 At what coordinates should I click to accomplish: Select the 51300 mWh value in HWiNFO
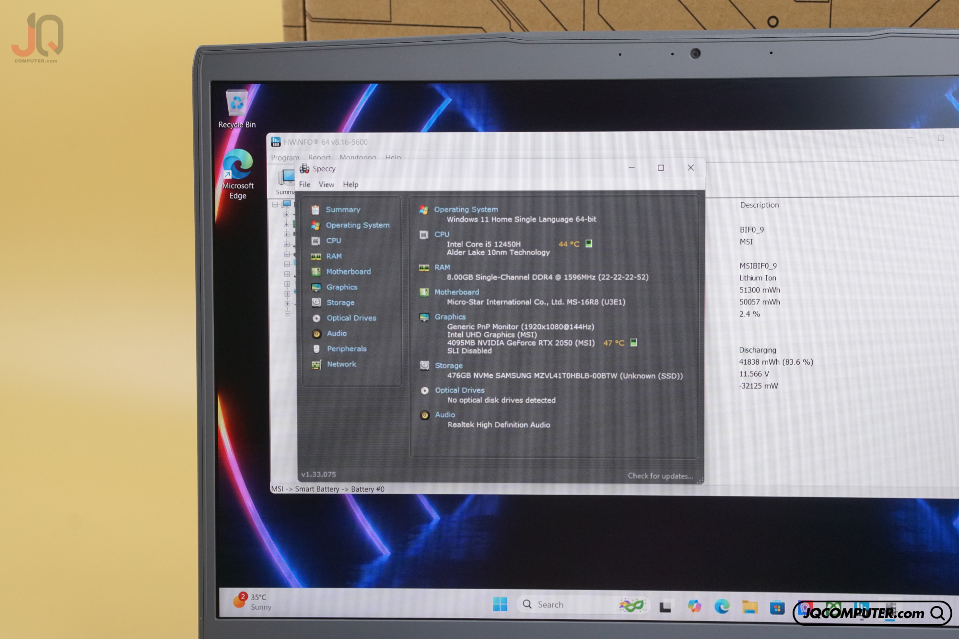tap(760, 290)
